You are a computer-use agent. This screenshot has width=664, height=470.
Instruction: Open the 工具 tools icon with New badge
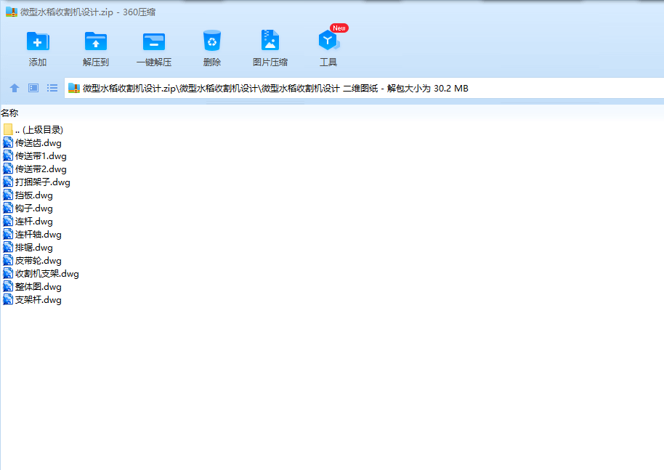coord(328,41)
